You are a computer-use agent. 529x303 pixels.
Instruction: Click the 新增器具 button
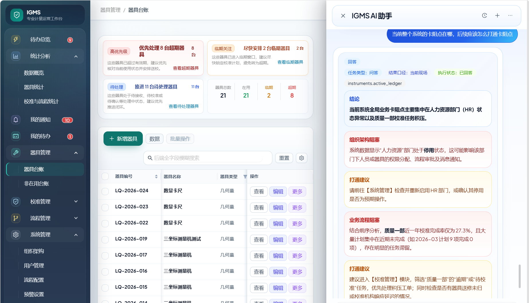(123, 139)
